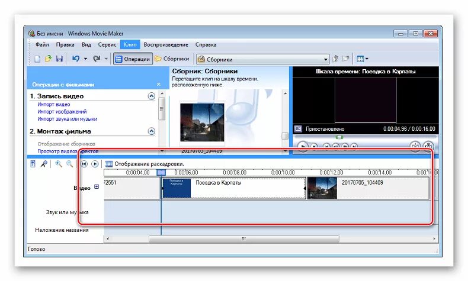Click the 0:00:04,96 / 0:00:16,00 preview time

(x=409, y=129)
